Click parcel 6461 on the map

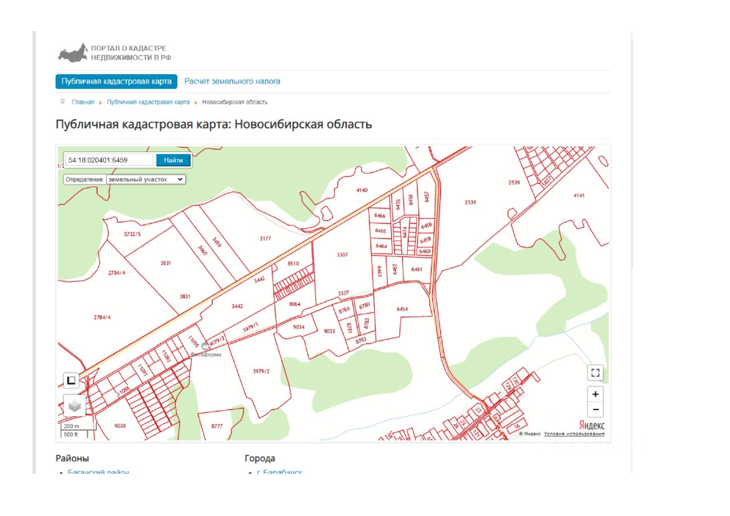(416, 269)
